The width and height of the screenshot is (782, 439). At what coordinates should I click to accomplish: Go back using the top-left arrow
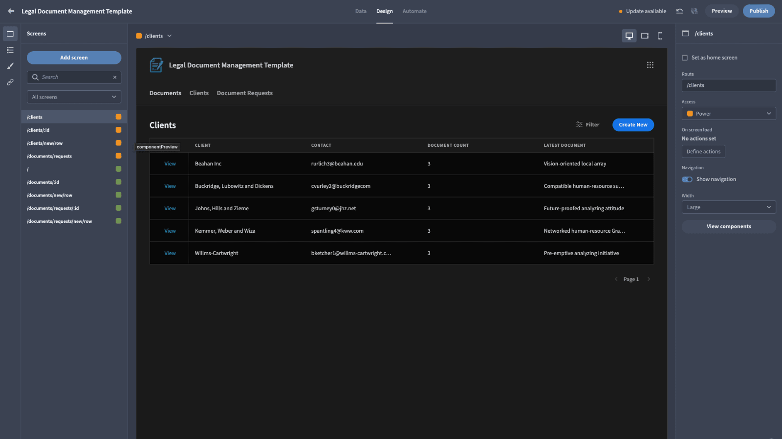11,11
